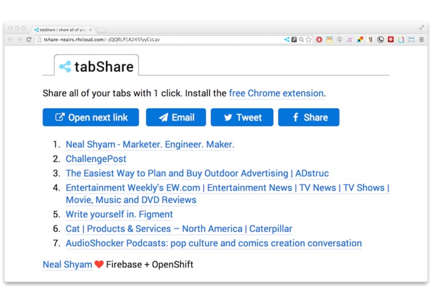Viewport: 432px width, 307px height.
Task: Click the pink scissors extension icon
Action: [349, 40]
